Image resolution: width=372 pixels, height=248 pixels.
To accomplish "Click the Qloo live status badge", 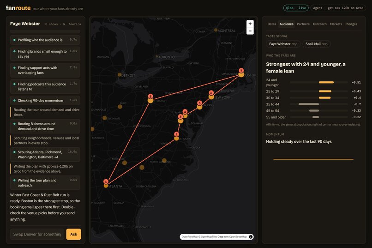I will 296,8.
